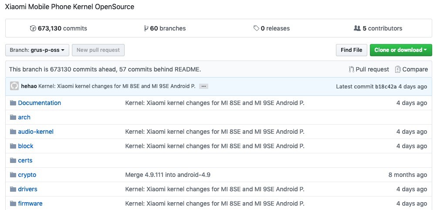The width and height of the screenshot is (437, 210).
Task: Open the block folder link
Action: [x=26, y=146]
